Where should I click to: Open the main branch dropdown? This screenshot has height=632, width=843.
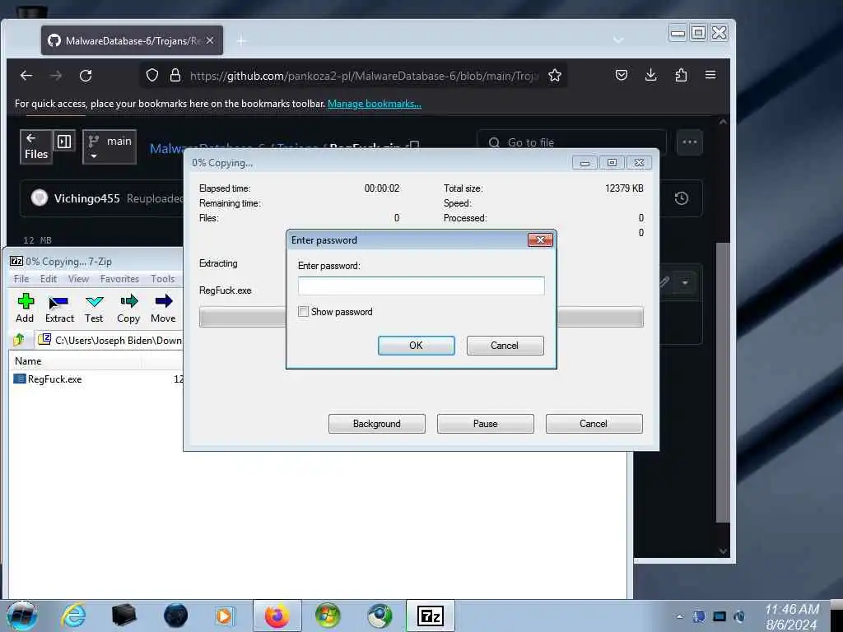click(109, 146)
